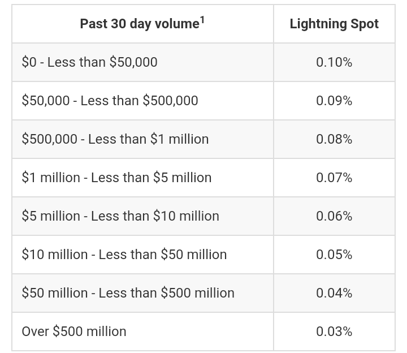Open footnote 1 superscript beside volume header
This screenshot has height=353, width=407.
[x=202, y=20]
